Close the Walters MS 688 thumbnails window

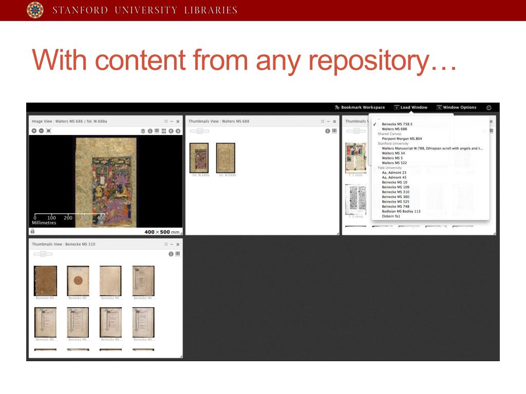point(334,121)
